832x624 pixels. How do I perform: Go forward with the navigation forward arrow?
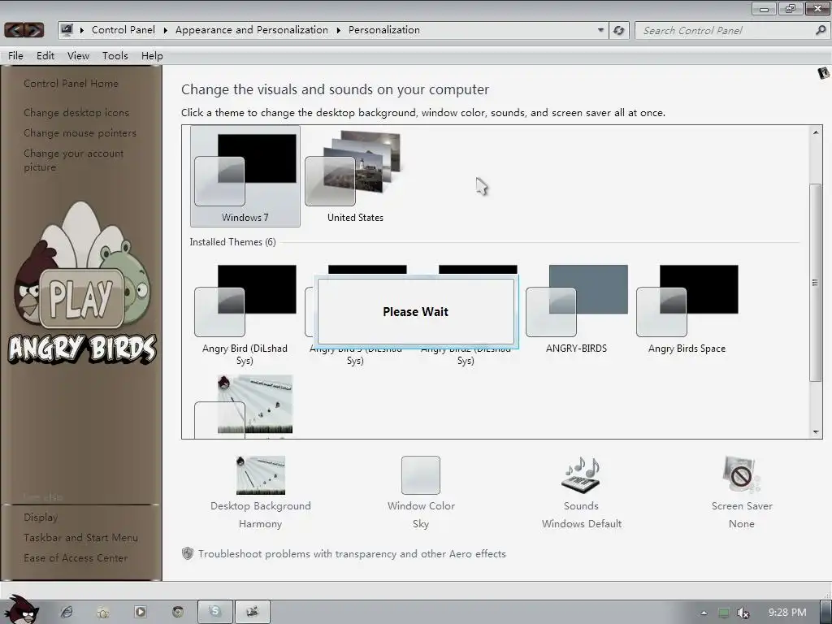[x=34, y=30]
